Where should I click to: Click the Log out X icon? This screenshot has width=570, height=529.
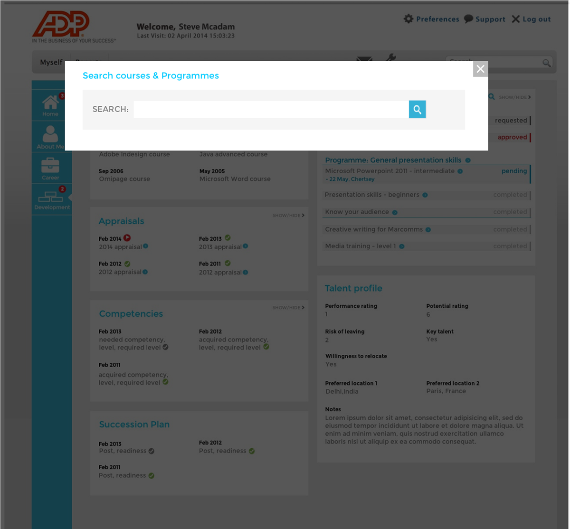click(x=515, y=19)
